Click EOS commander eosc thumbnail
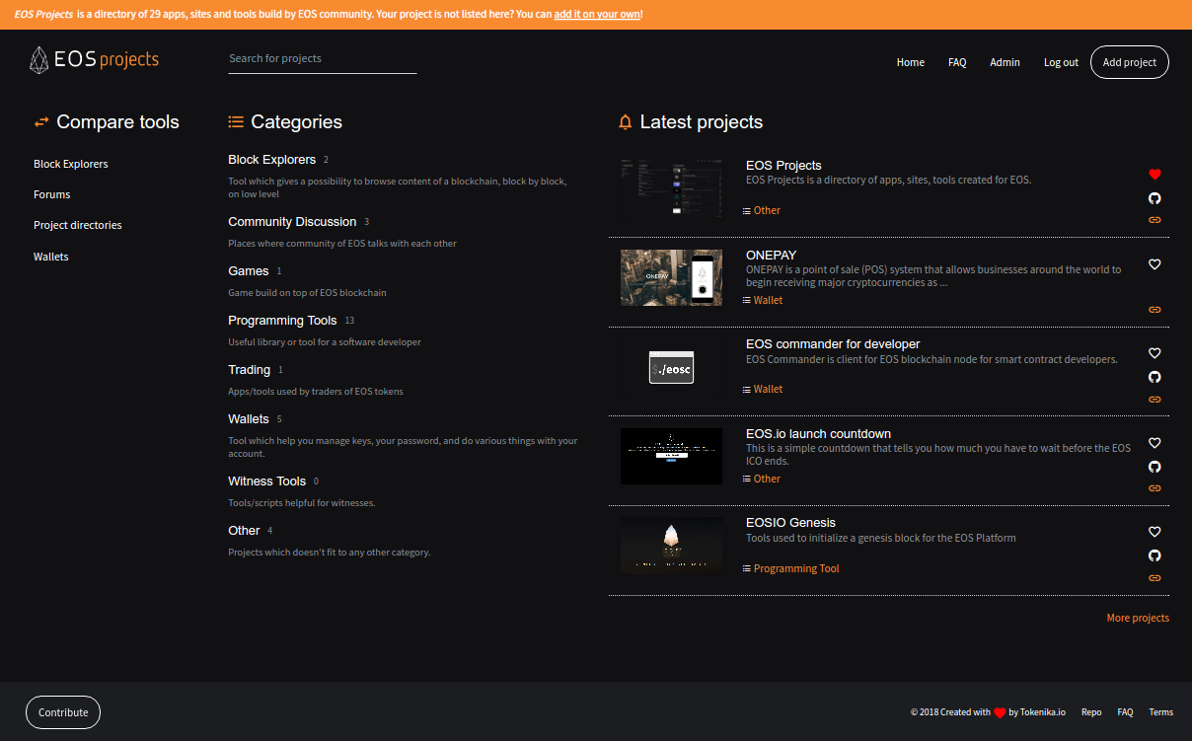1192x741 pixels. click(x=671, y=367)
